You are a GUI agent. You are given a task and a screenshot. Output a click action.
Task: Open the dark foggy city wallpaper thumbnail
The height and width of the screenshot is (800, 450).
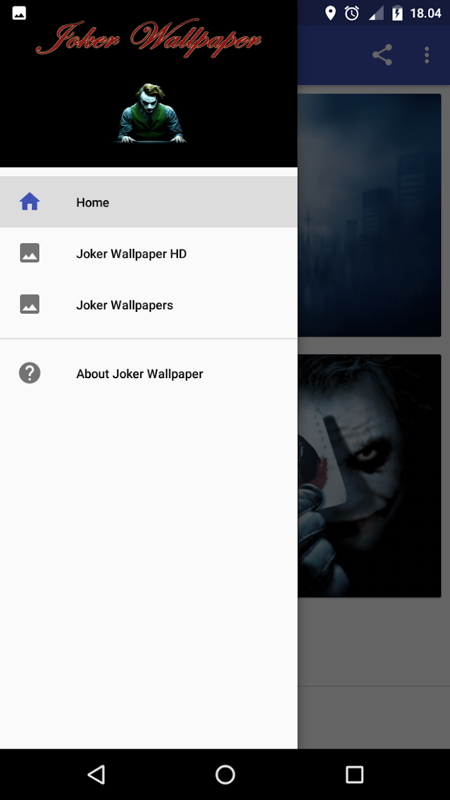coord(369,215)
